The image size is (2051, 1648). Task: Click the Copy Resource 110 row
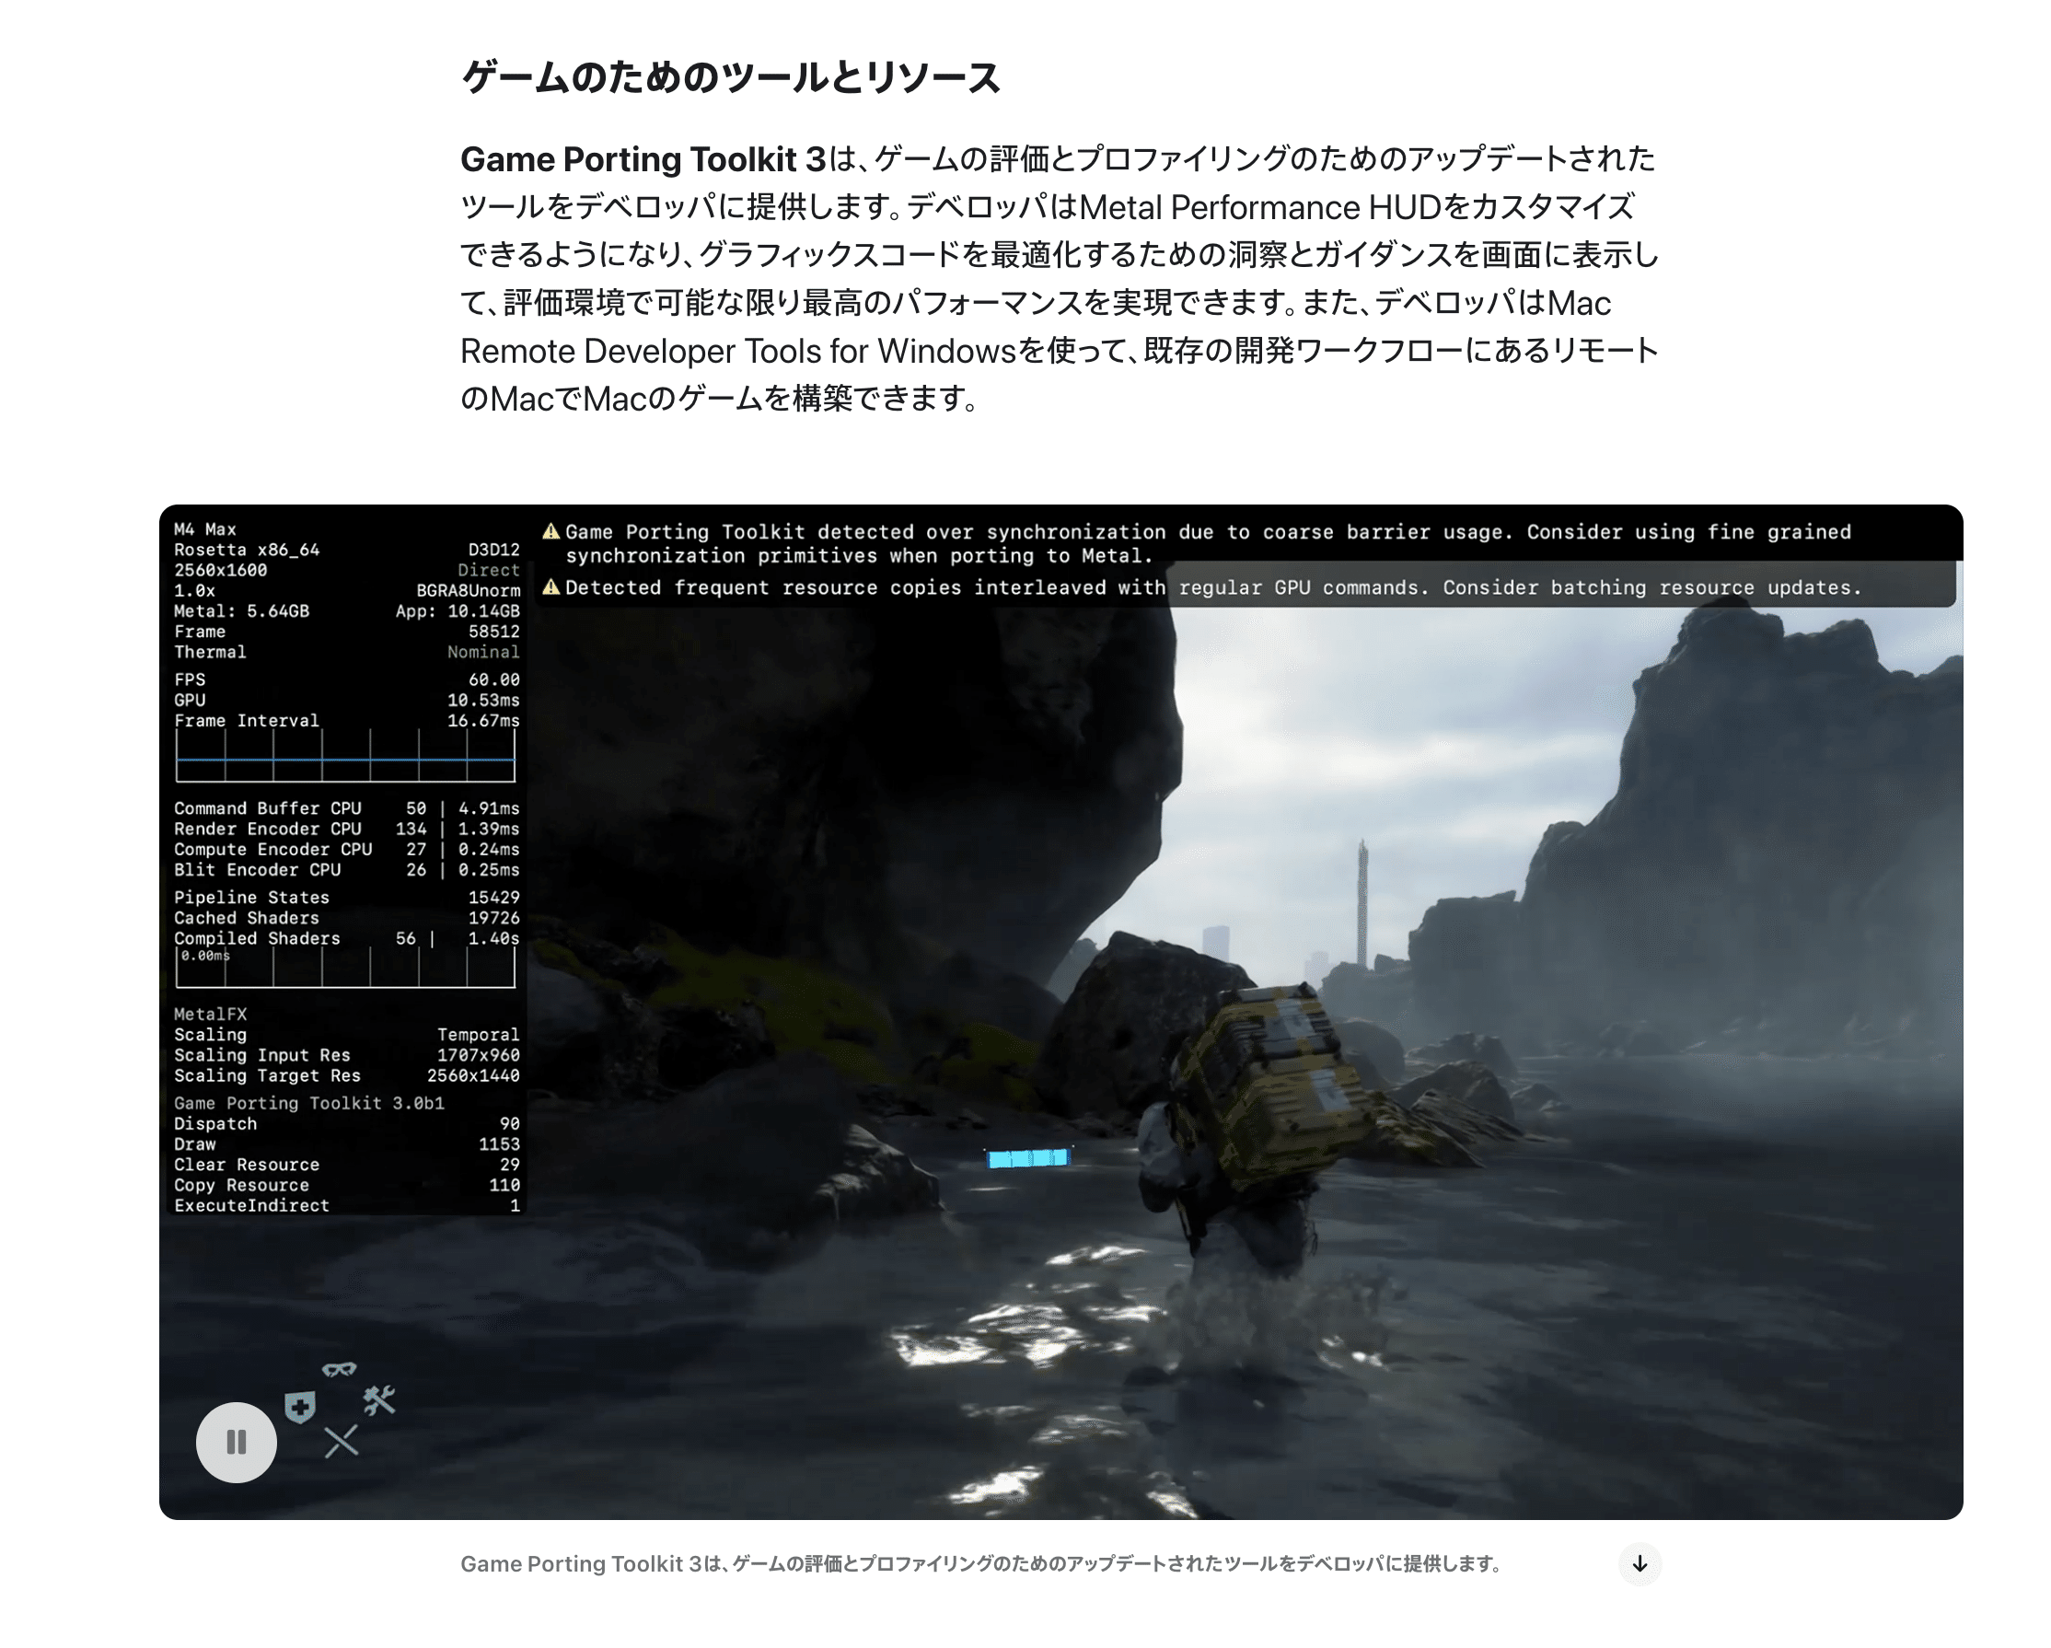coord(346,1186)
